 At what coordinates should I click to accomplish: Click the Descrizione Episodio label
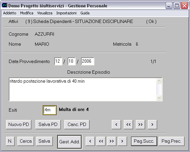(89, 72)
